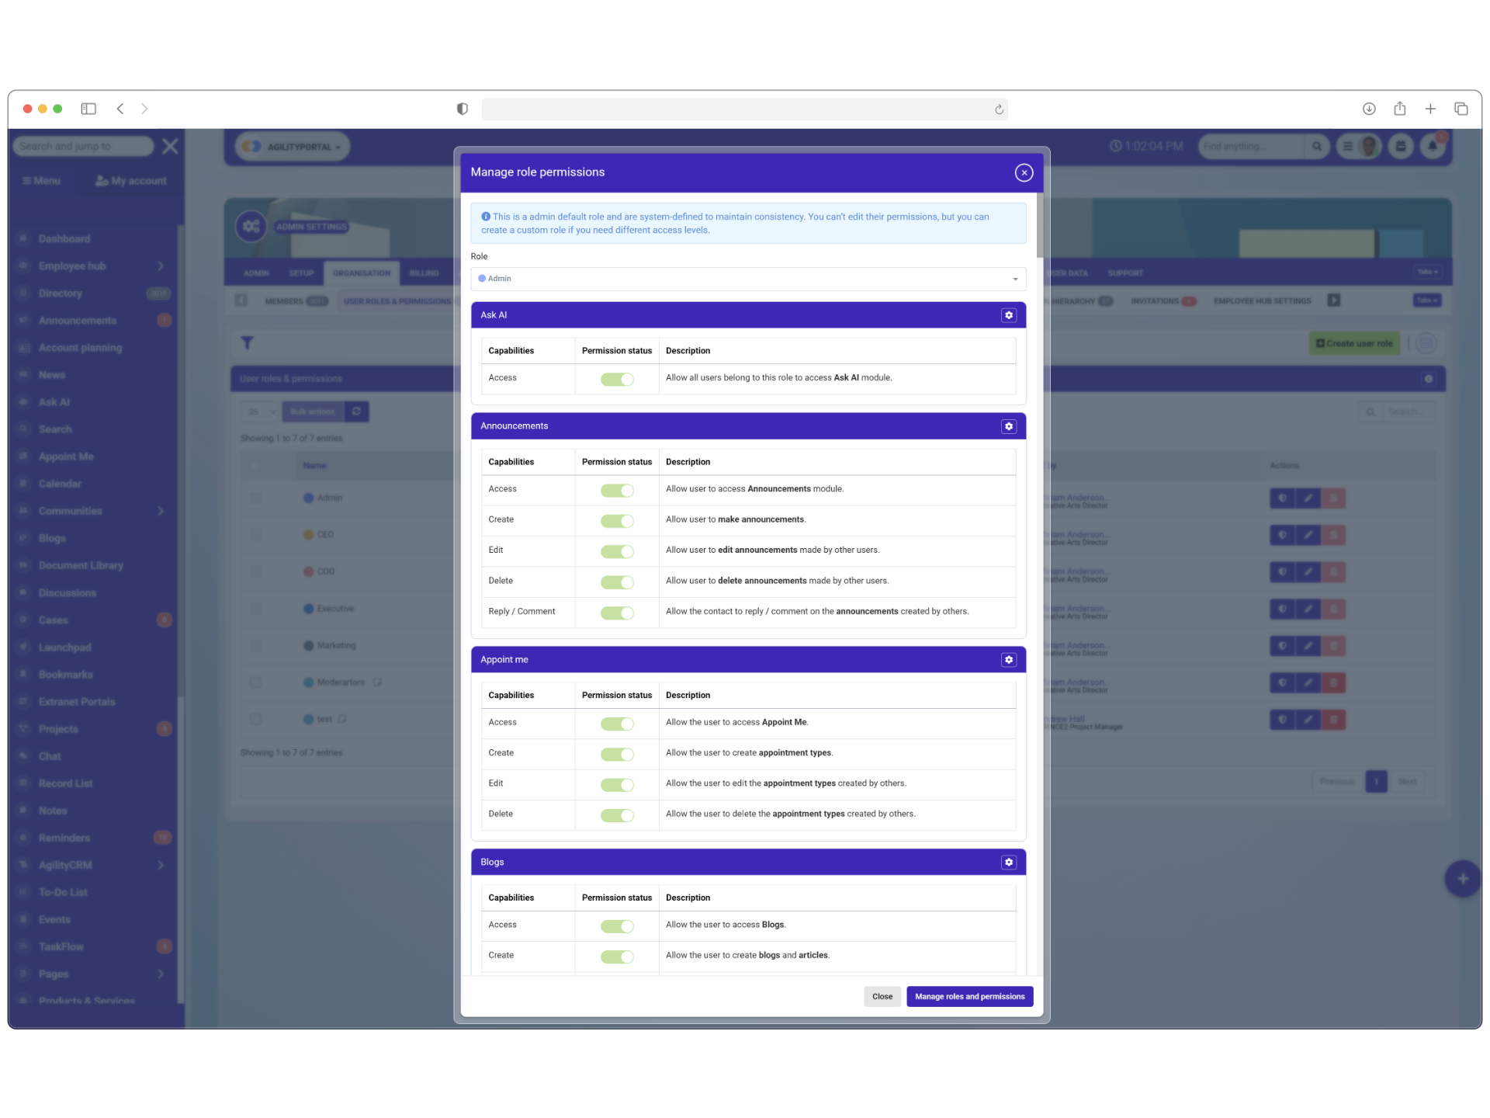The width and height of the screenshot is (1490, 1118).
Task: Click the browser Share icon
Action: 1399,109
